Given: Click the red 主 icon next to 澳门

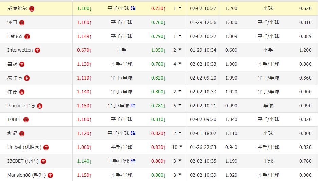Looking at the screenshot, I should (22, 23).
